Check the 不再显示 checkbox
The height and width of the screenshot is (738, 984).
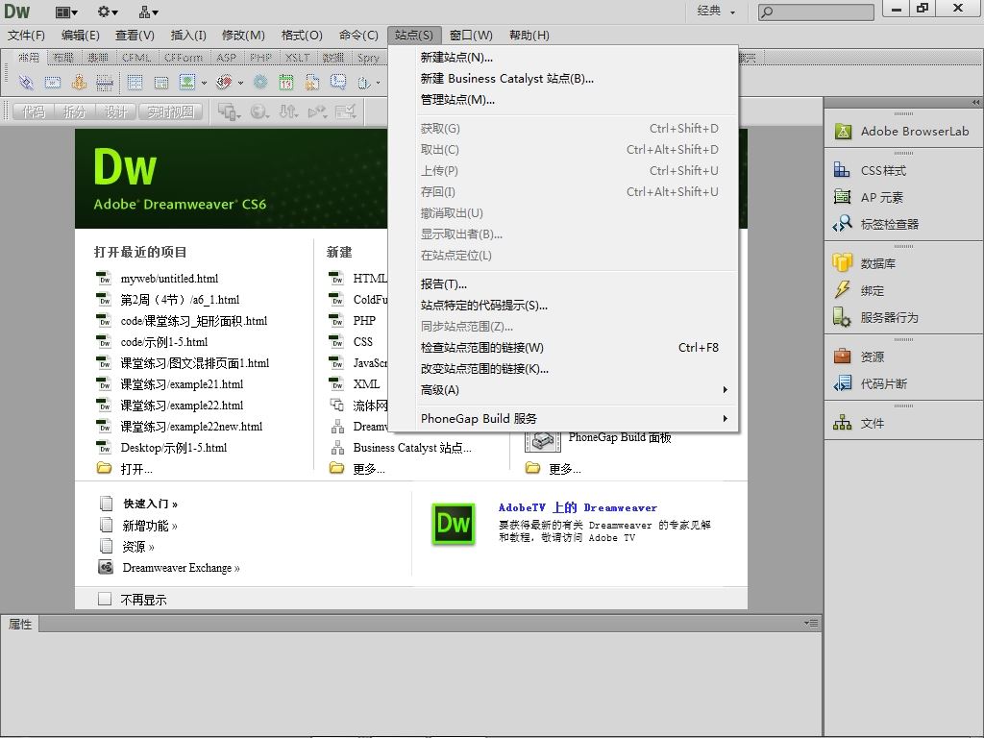click(x=105, y=599)
